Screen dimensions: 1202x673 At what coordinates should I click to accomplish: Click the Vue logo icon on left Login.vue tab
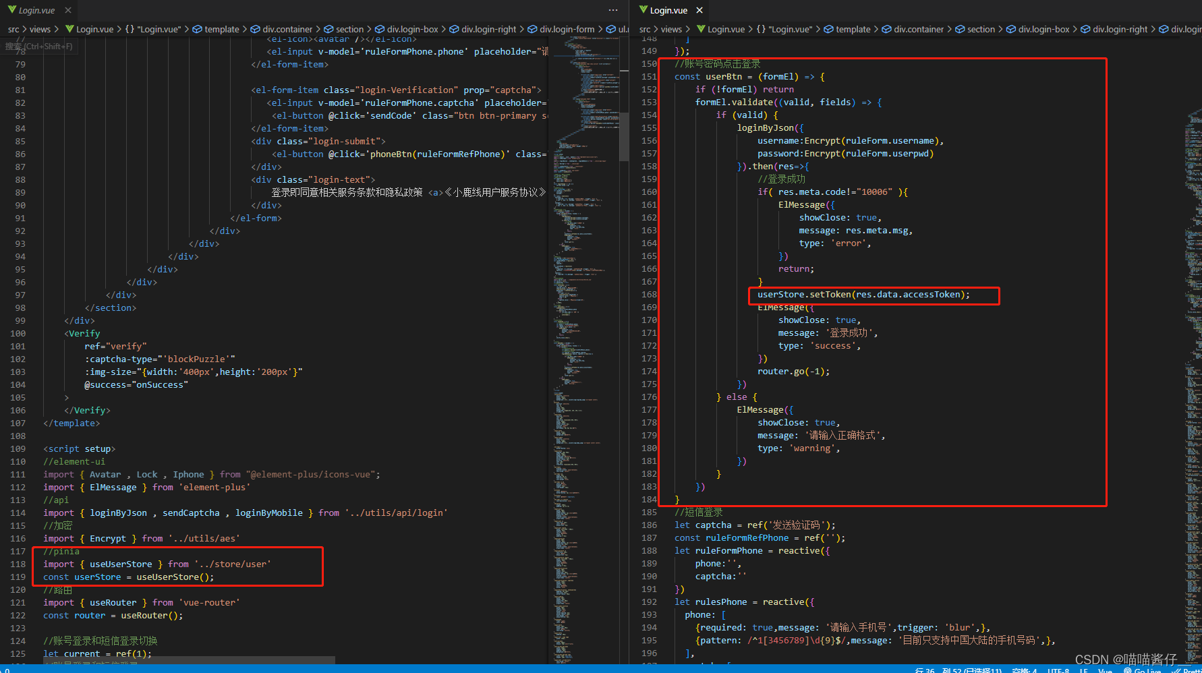[13, 10]
